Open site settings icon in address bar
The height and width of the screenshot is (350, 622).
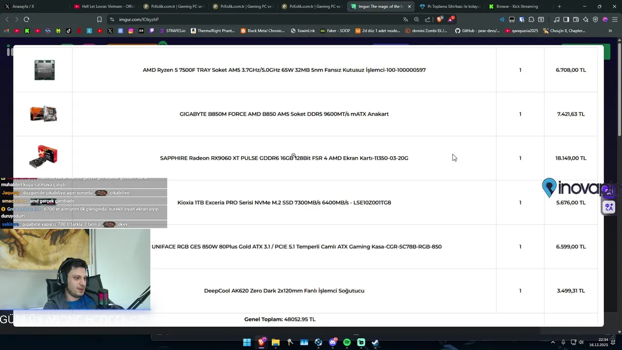click(112, 19)
